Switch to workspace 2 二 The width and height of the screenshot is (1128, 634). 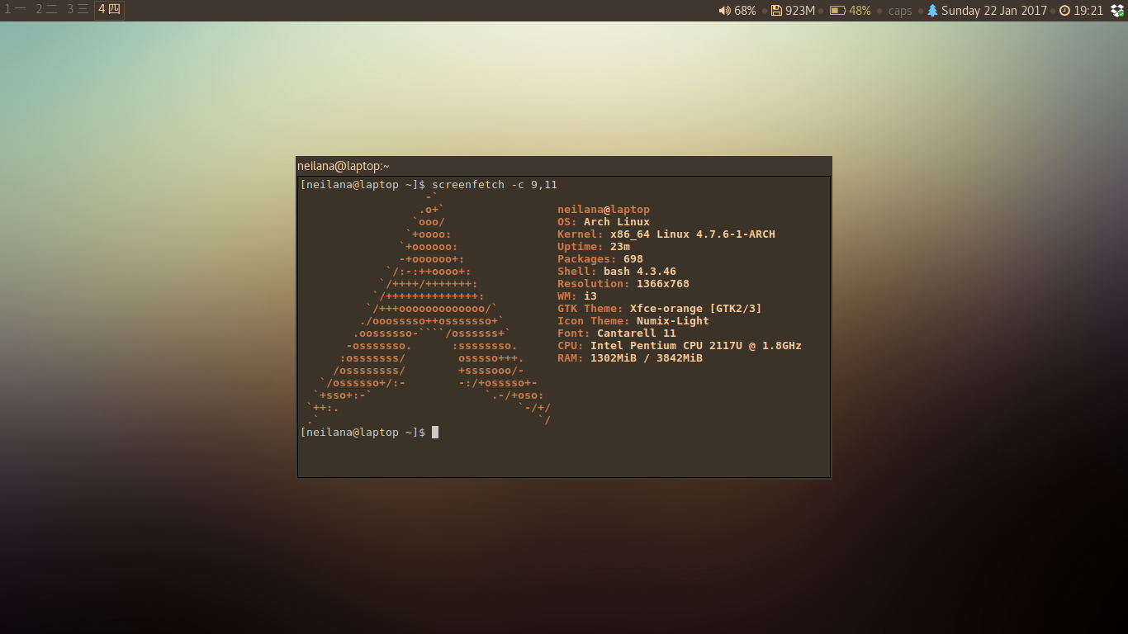(x=46, y=10)
